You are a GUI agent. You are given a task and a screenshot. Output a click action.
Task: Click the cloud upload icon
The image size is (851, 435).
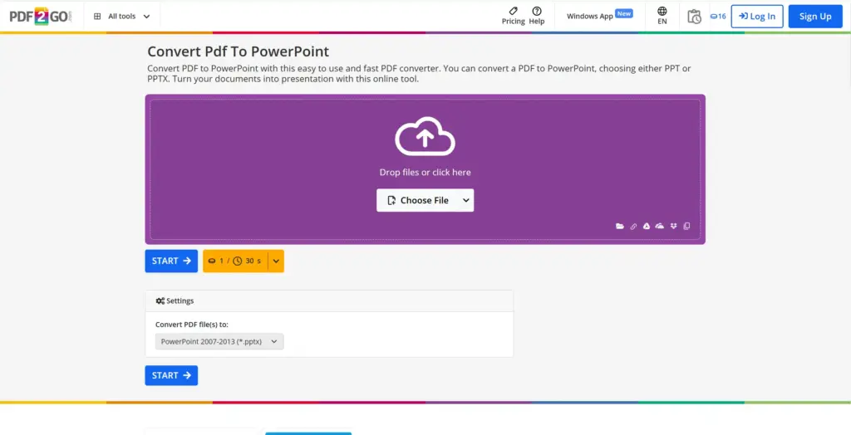coord(425,136)
